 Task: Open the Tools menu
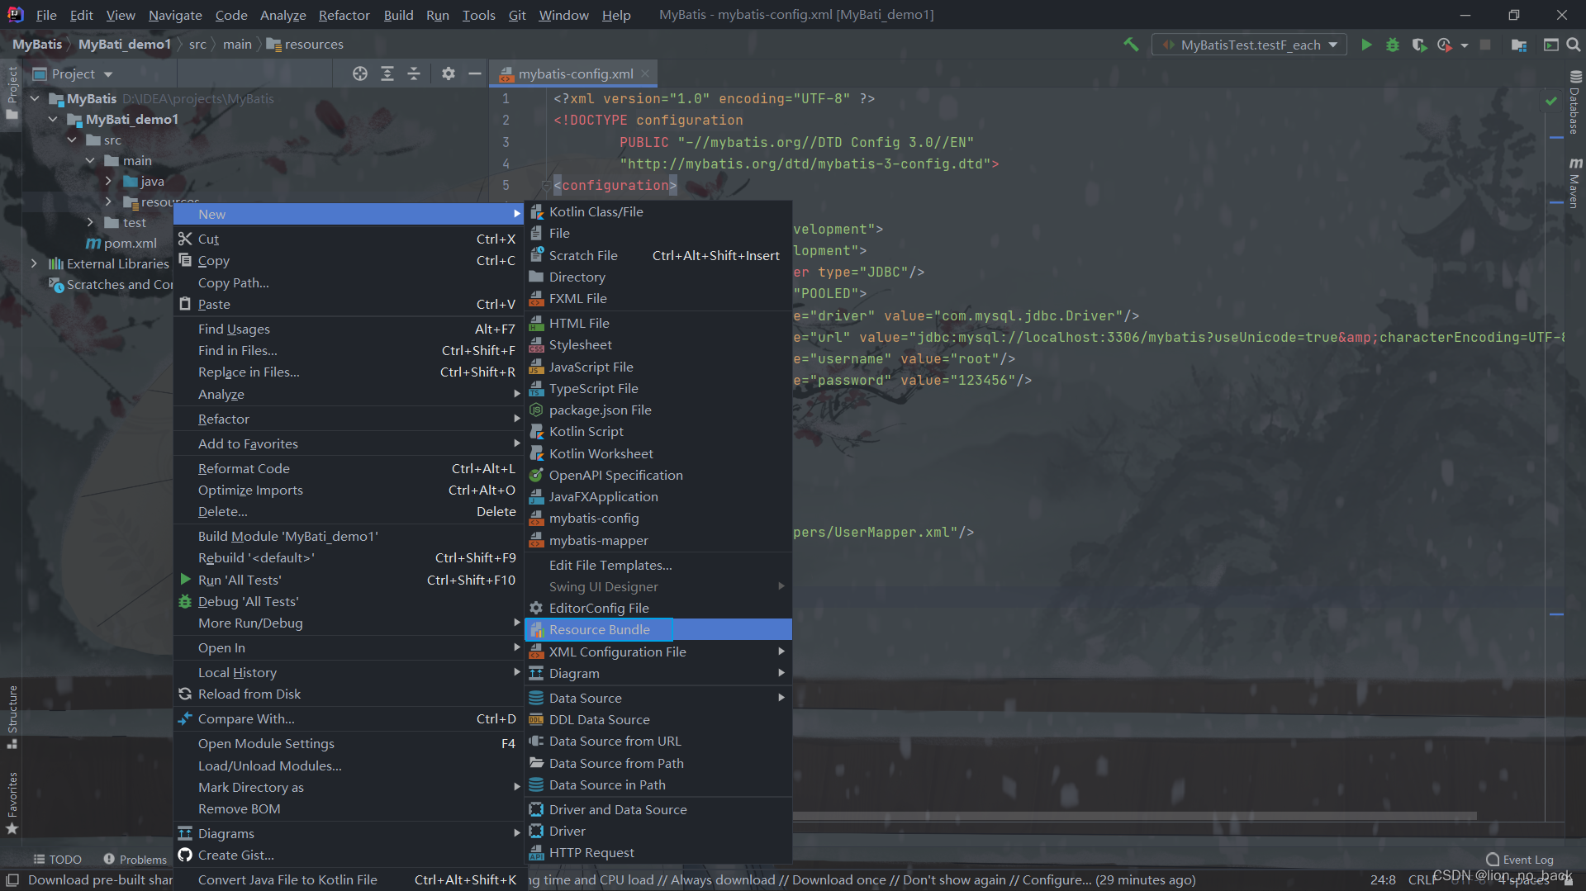click(x=478, y=15)
